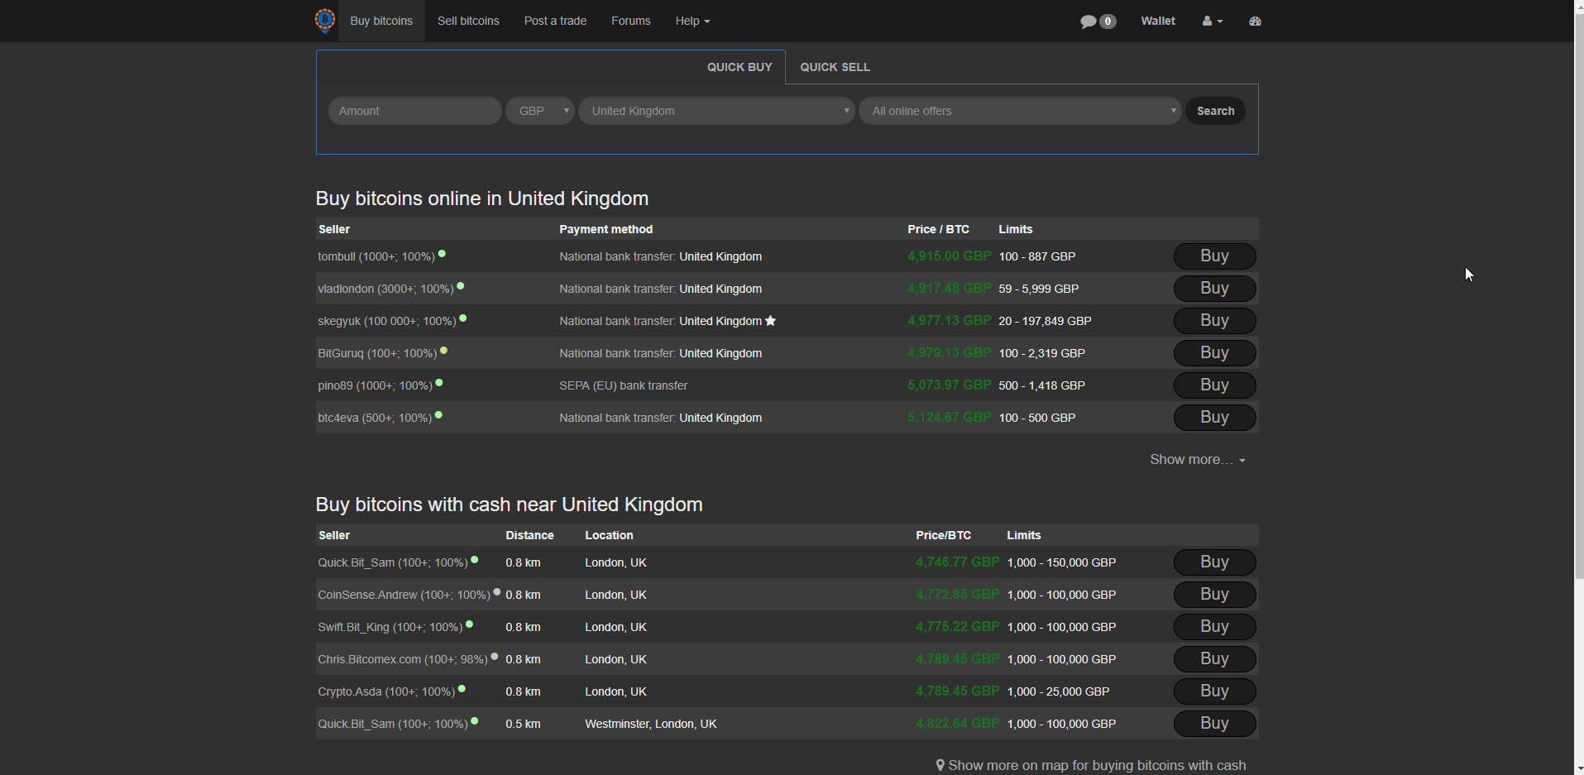Click the SEPA (EU) bank transfer link

click(x=623, y=386)
